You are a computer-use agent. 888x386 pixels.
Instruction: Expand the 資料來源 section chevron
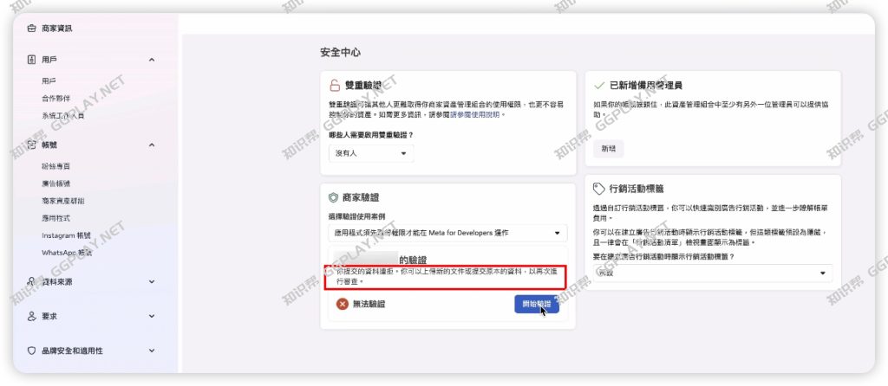coord(151,281)
